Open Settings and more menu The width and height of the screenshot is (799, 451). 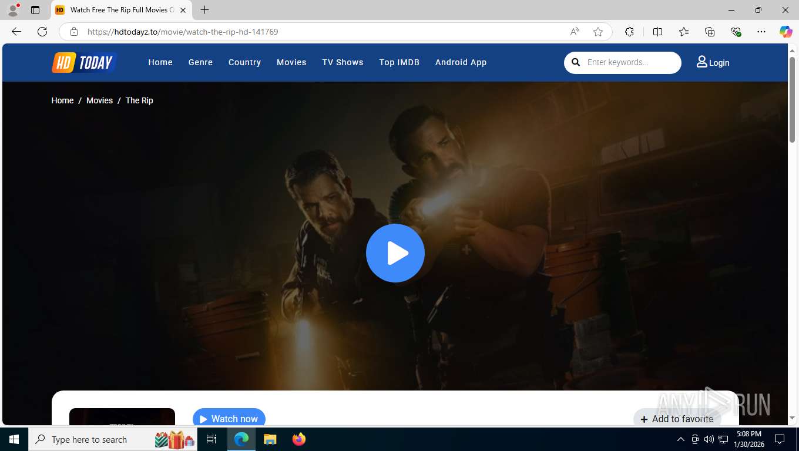761,32
